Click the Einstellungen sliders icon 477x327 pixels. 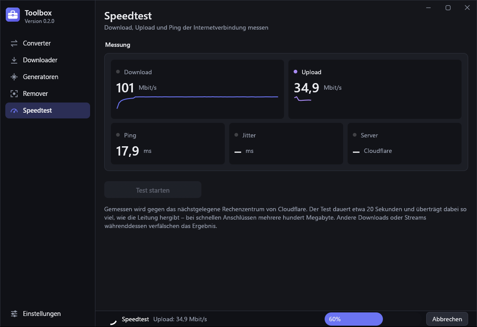coord(14,314)
